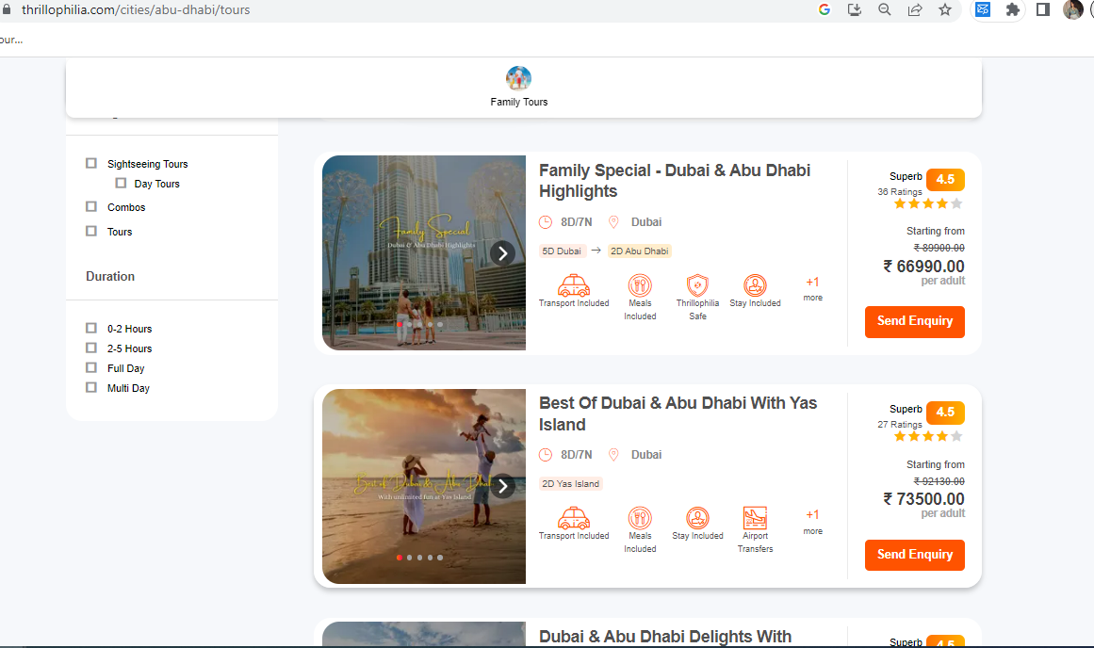Image resolution: width=1094 pixels, height=648 pixels.
Task: Click the Dubai location pin on Yas Island card
Action: (x=614, y=455)
